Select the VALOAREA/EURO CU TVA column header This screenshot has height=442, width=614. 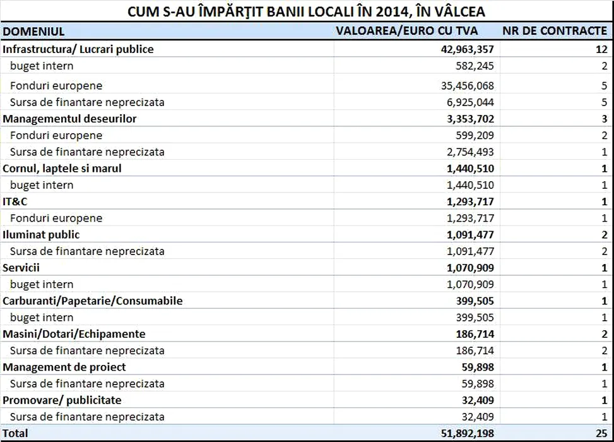tap(407, 31)
